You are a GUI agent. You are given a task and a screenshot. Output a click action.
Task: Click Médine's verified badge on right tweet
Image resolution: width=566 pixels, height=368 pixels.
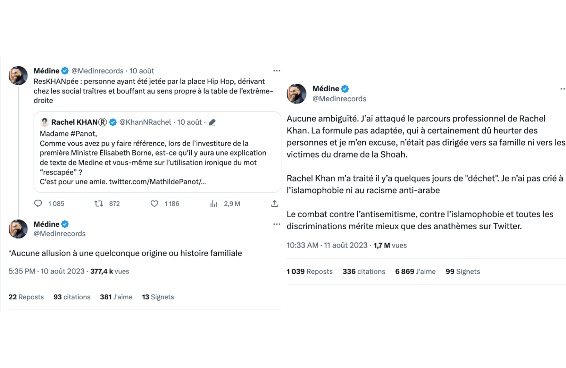coord(345,89)
